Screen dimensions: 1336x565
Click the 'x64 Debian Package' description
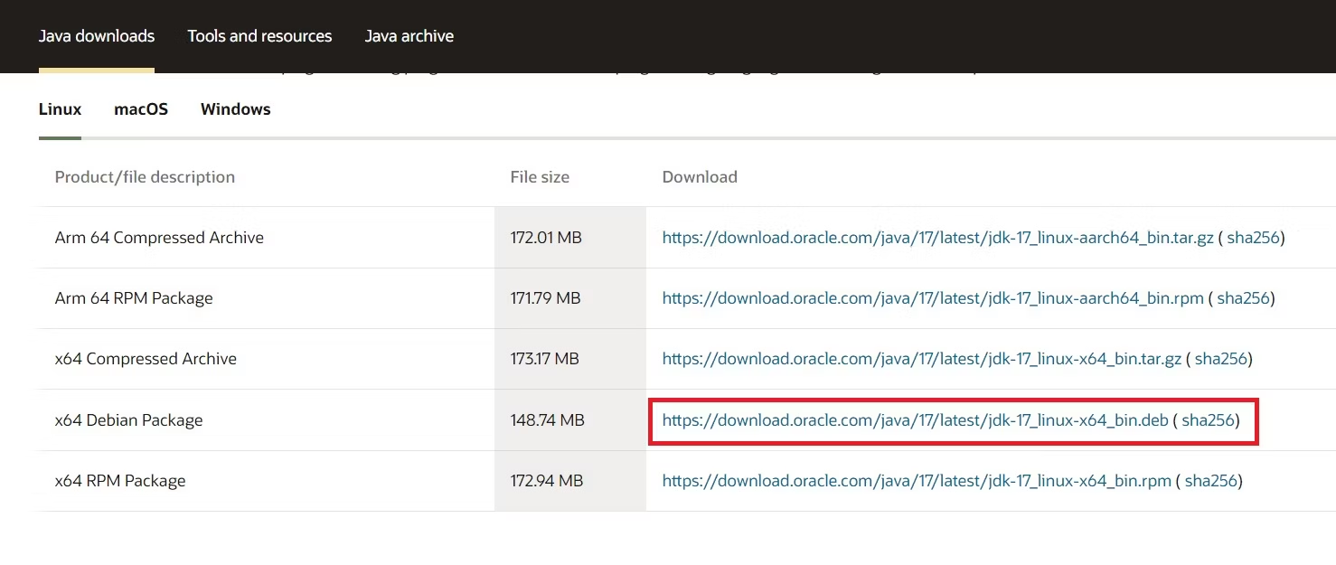(x=128, y=420)
